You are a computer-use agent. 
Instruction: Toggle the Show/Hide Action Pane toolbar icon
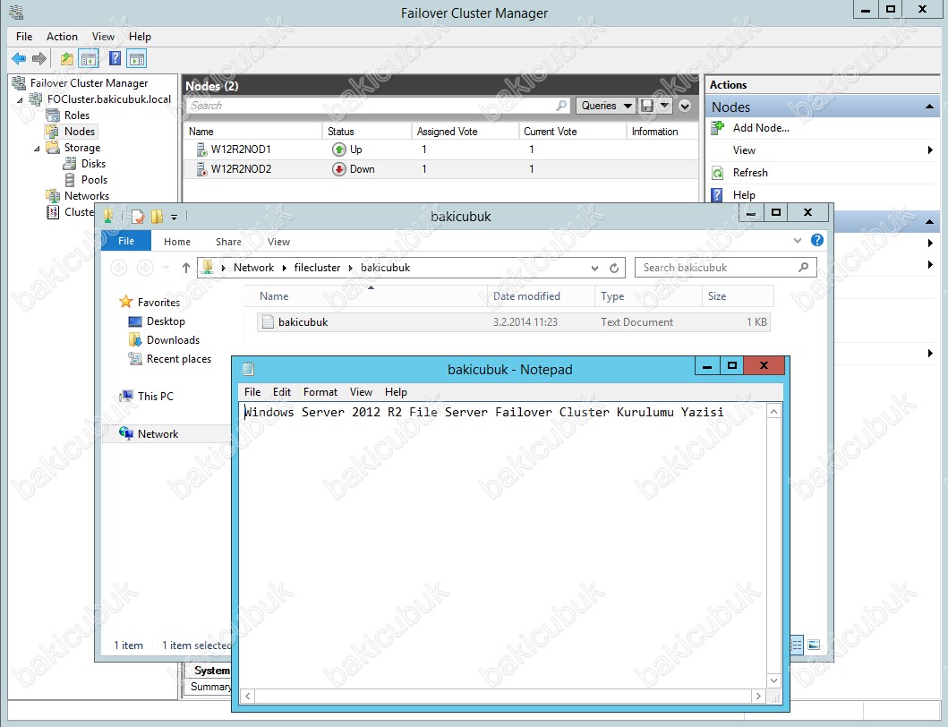click(137, 59)
